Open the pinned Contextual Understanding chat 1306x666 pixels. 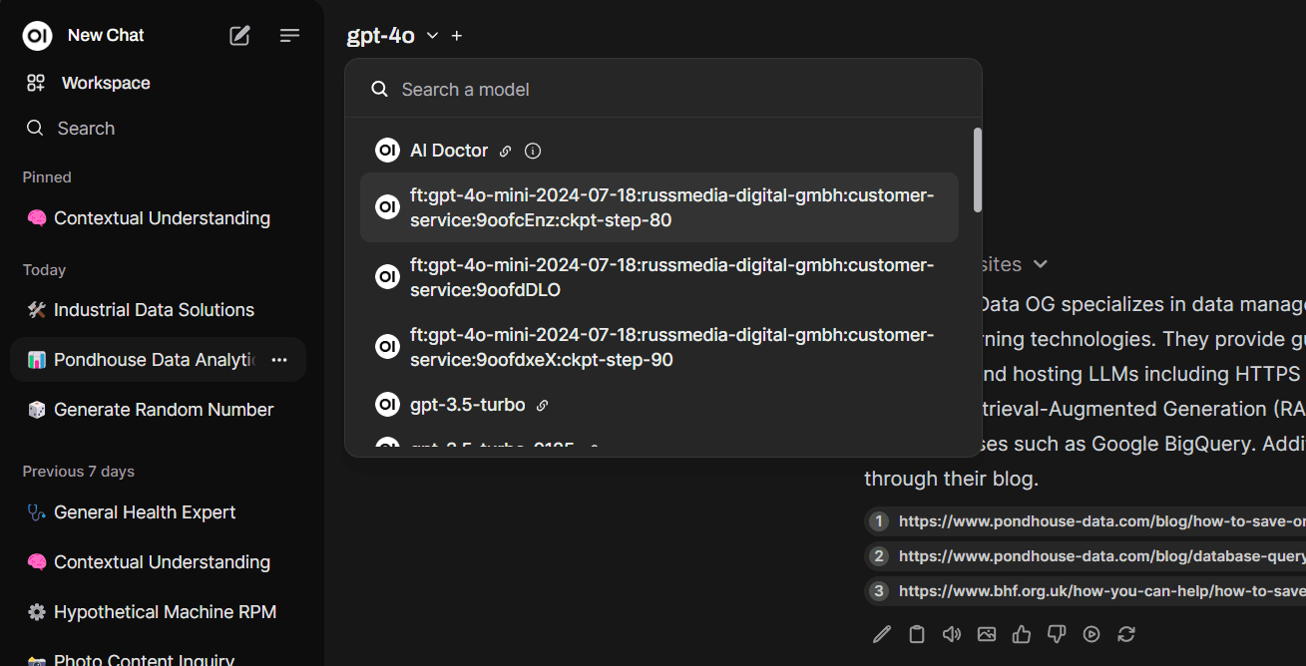coord(161,217)
